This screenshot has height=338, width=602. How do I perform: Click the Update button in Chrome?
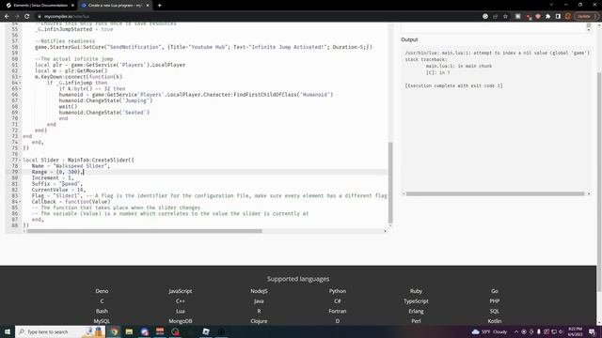click(x=586, y=17)
